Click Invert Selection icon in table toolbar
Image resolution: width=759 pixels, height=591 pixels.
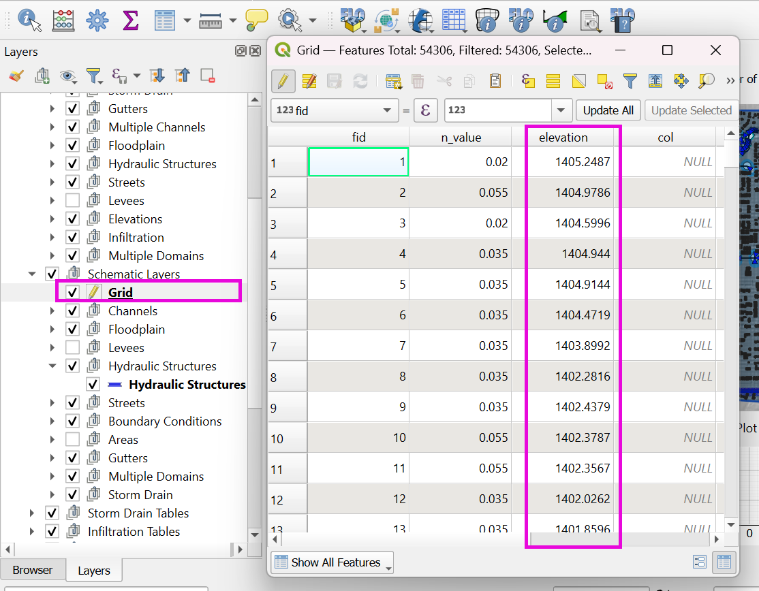point(578,81)
